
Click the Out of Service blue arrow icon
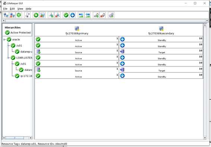[73, 15]
